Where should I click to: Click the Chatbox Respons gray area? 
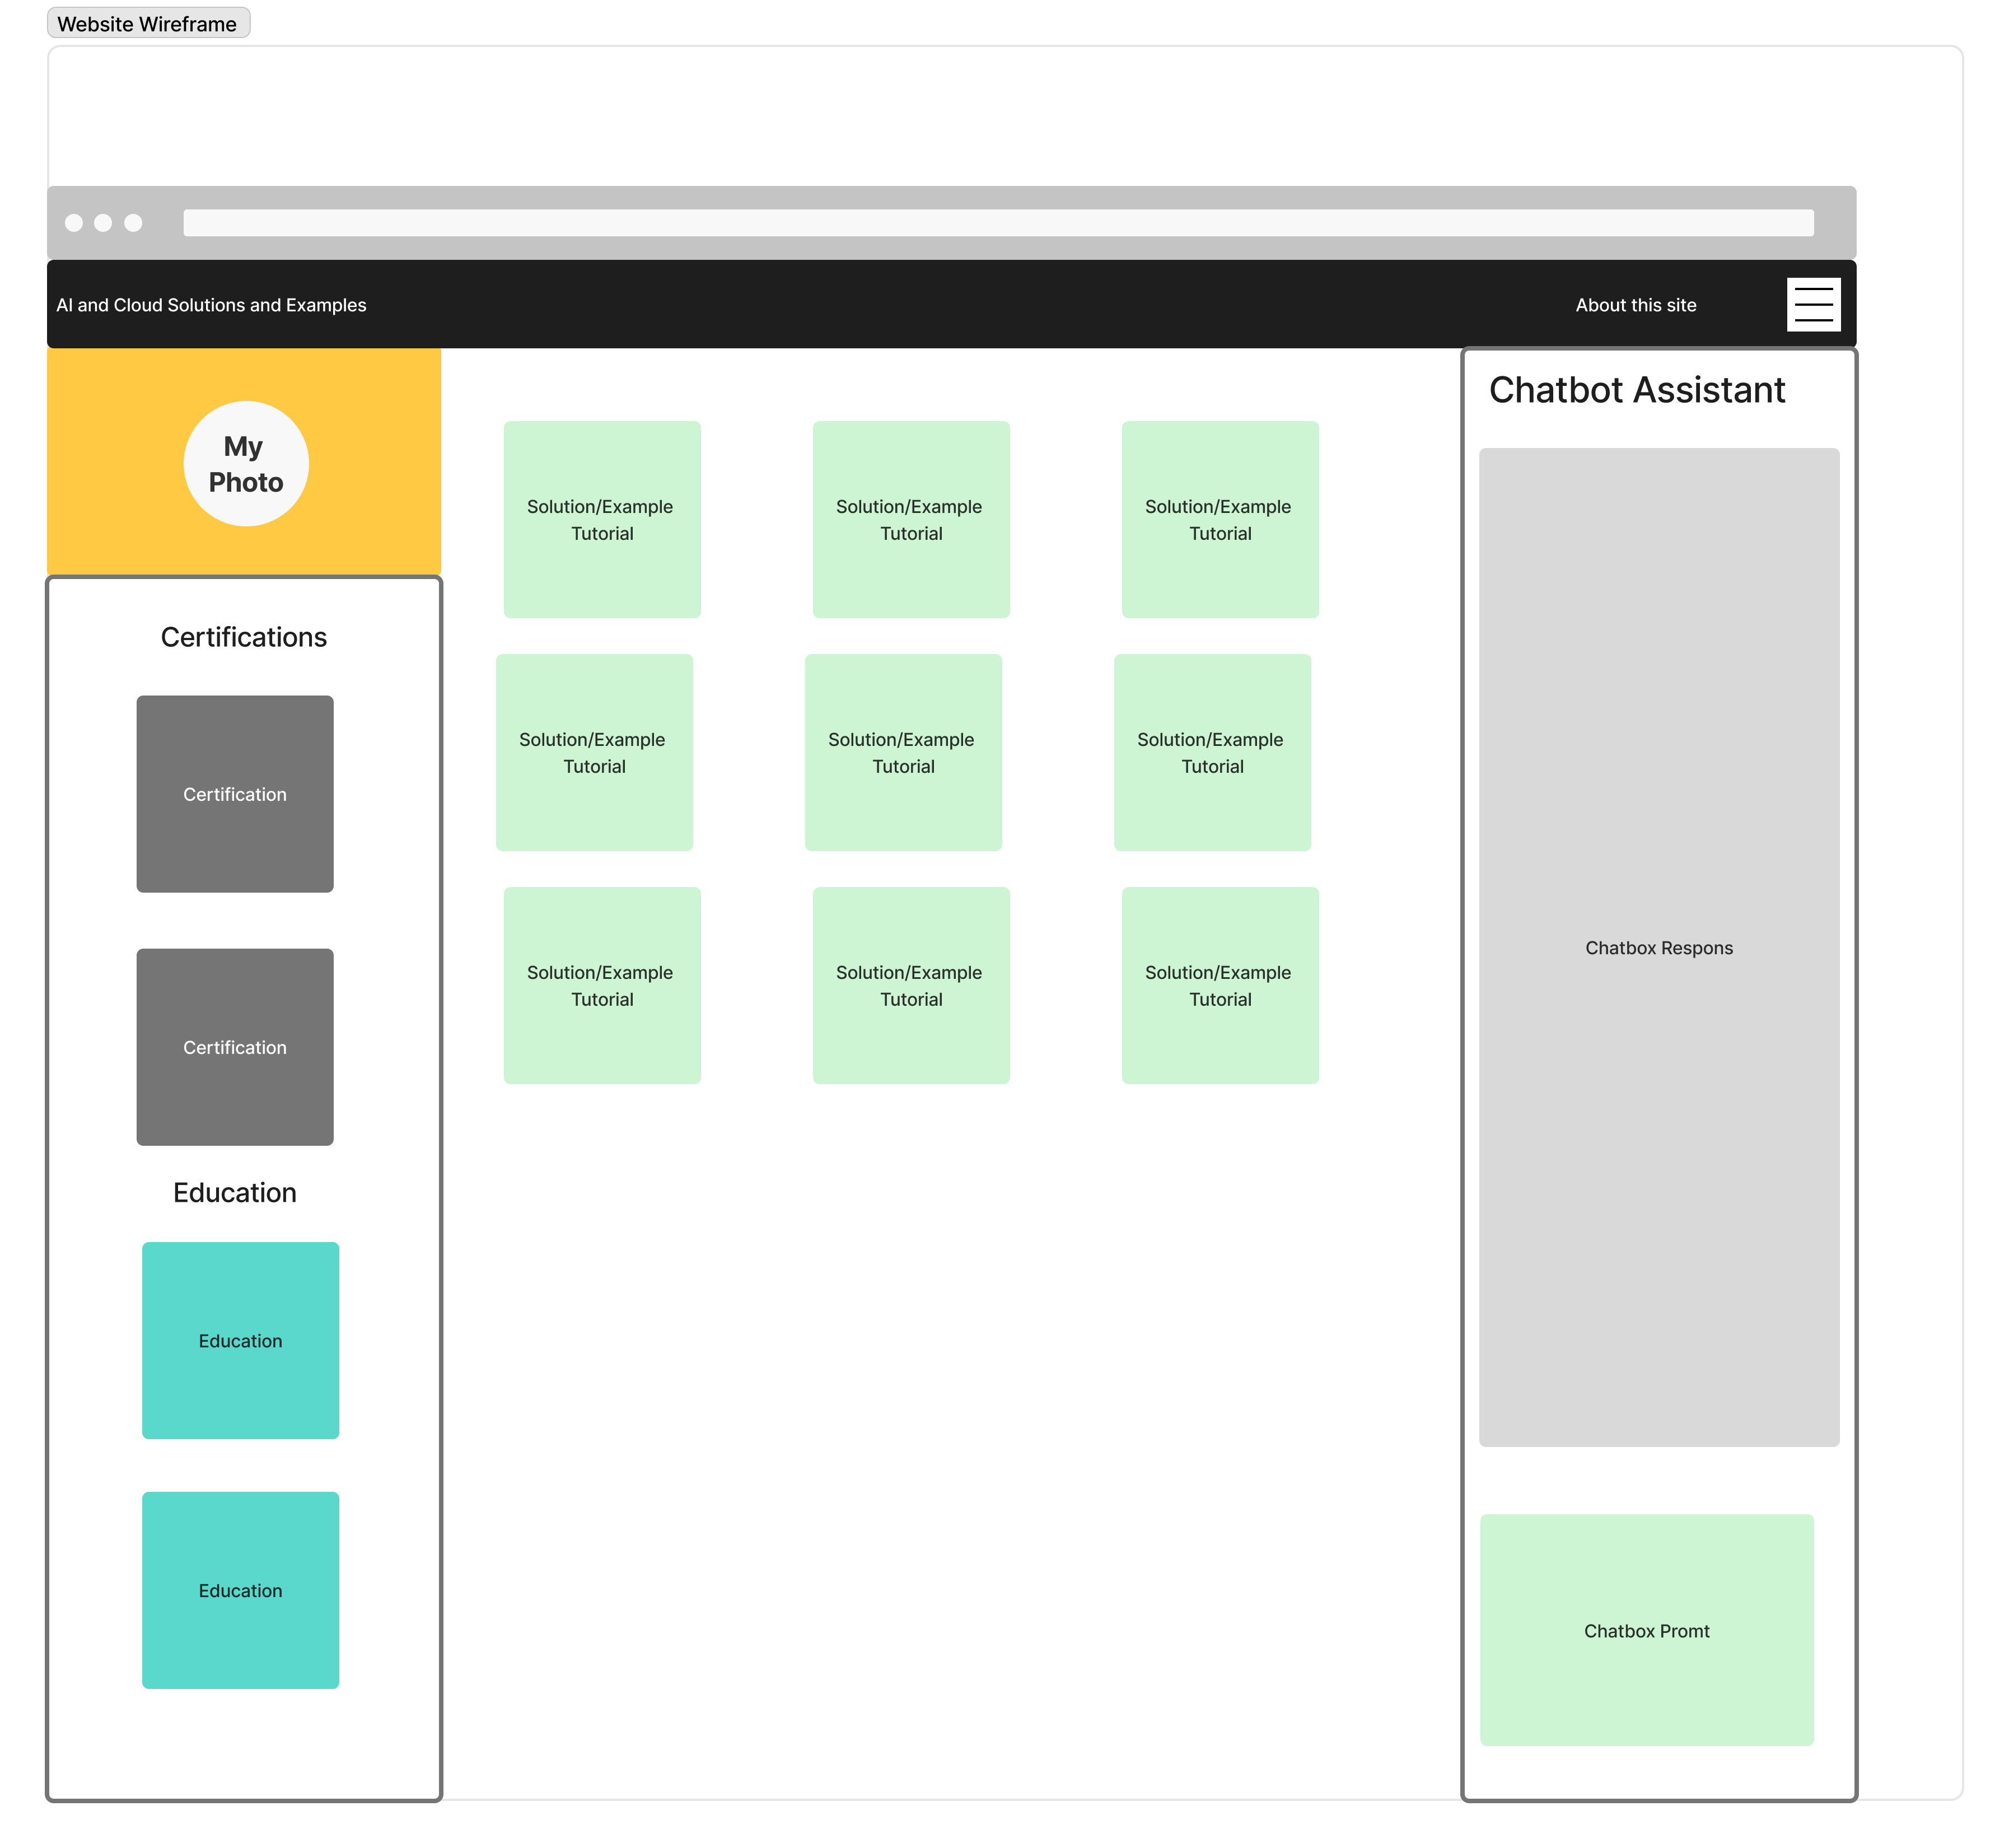1658,947
